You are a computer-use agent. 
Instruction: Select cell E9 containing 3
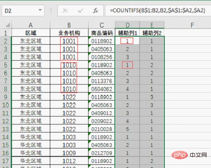pyautogui.click(x=152, y=97)
